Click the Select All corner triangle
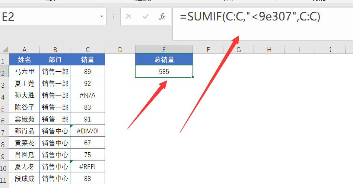 (x=5, y=49)
